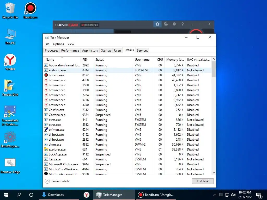Select the MoUsoCoreWorker process
267x200 pixels.
(127, 169)
